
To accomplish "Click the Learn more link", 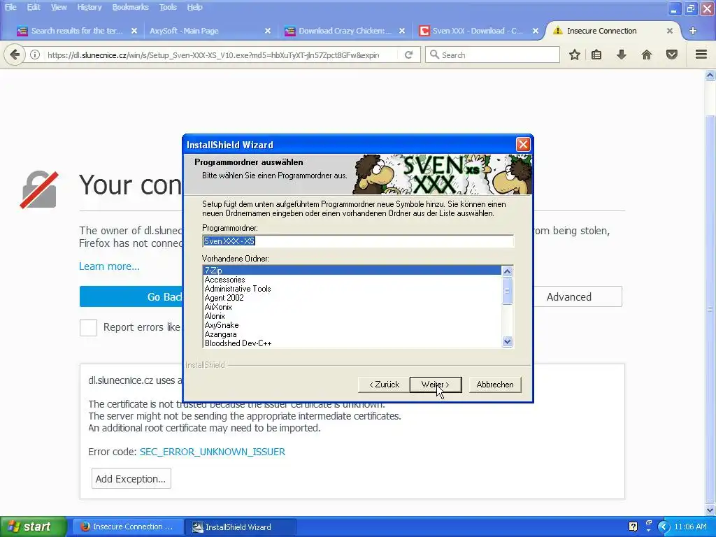I will (x=109, y=266).
